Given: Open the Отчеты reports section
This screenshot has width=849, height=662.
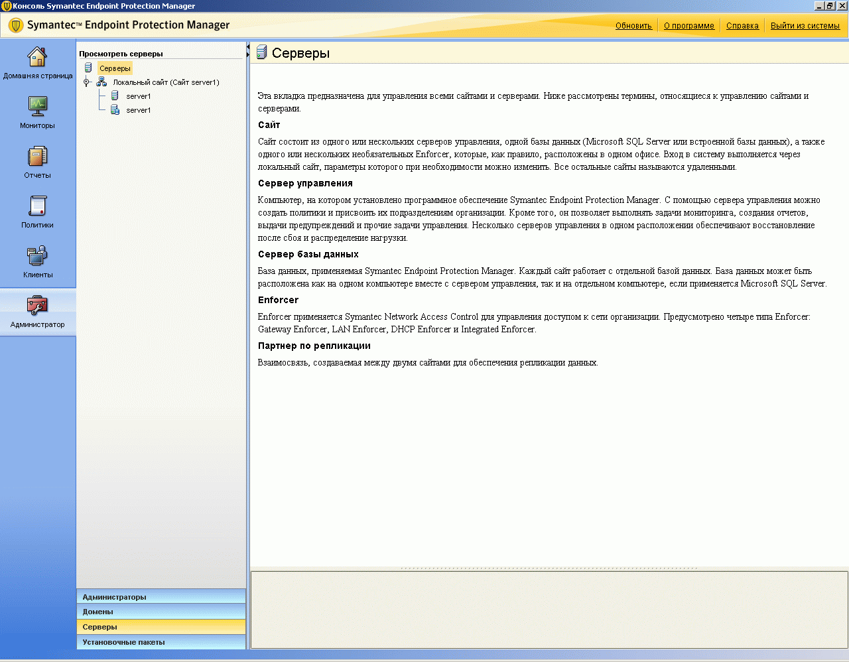Looking at the screenshot, I should [x=37, y=163].
